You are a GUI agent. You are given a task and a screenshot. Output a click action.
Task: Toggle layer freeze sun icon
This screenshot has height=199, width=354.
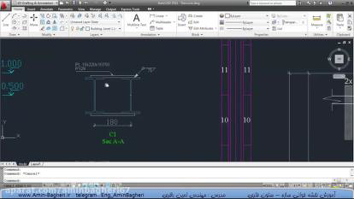pos(77,29)
